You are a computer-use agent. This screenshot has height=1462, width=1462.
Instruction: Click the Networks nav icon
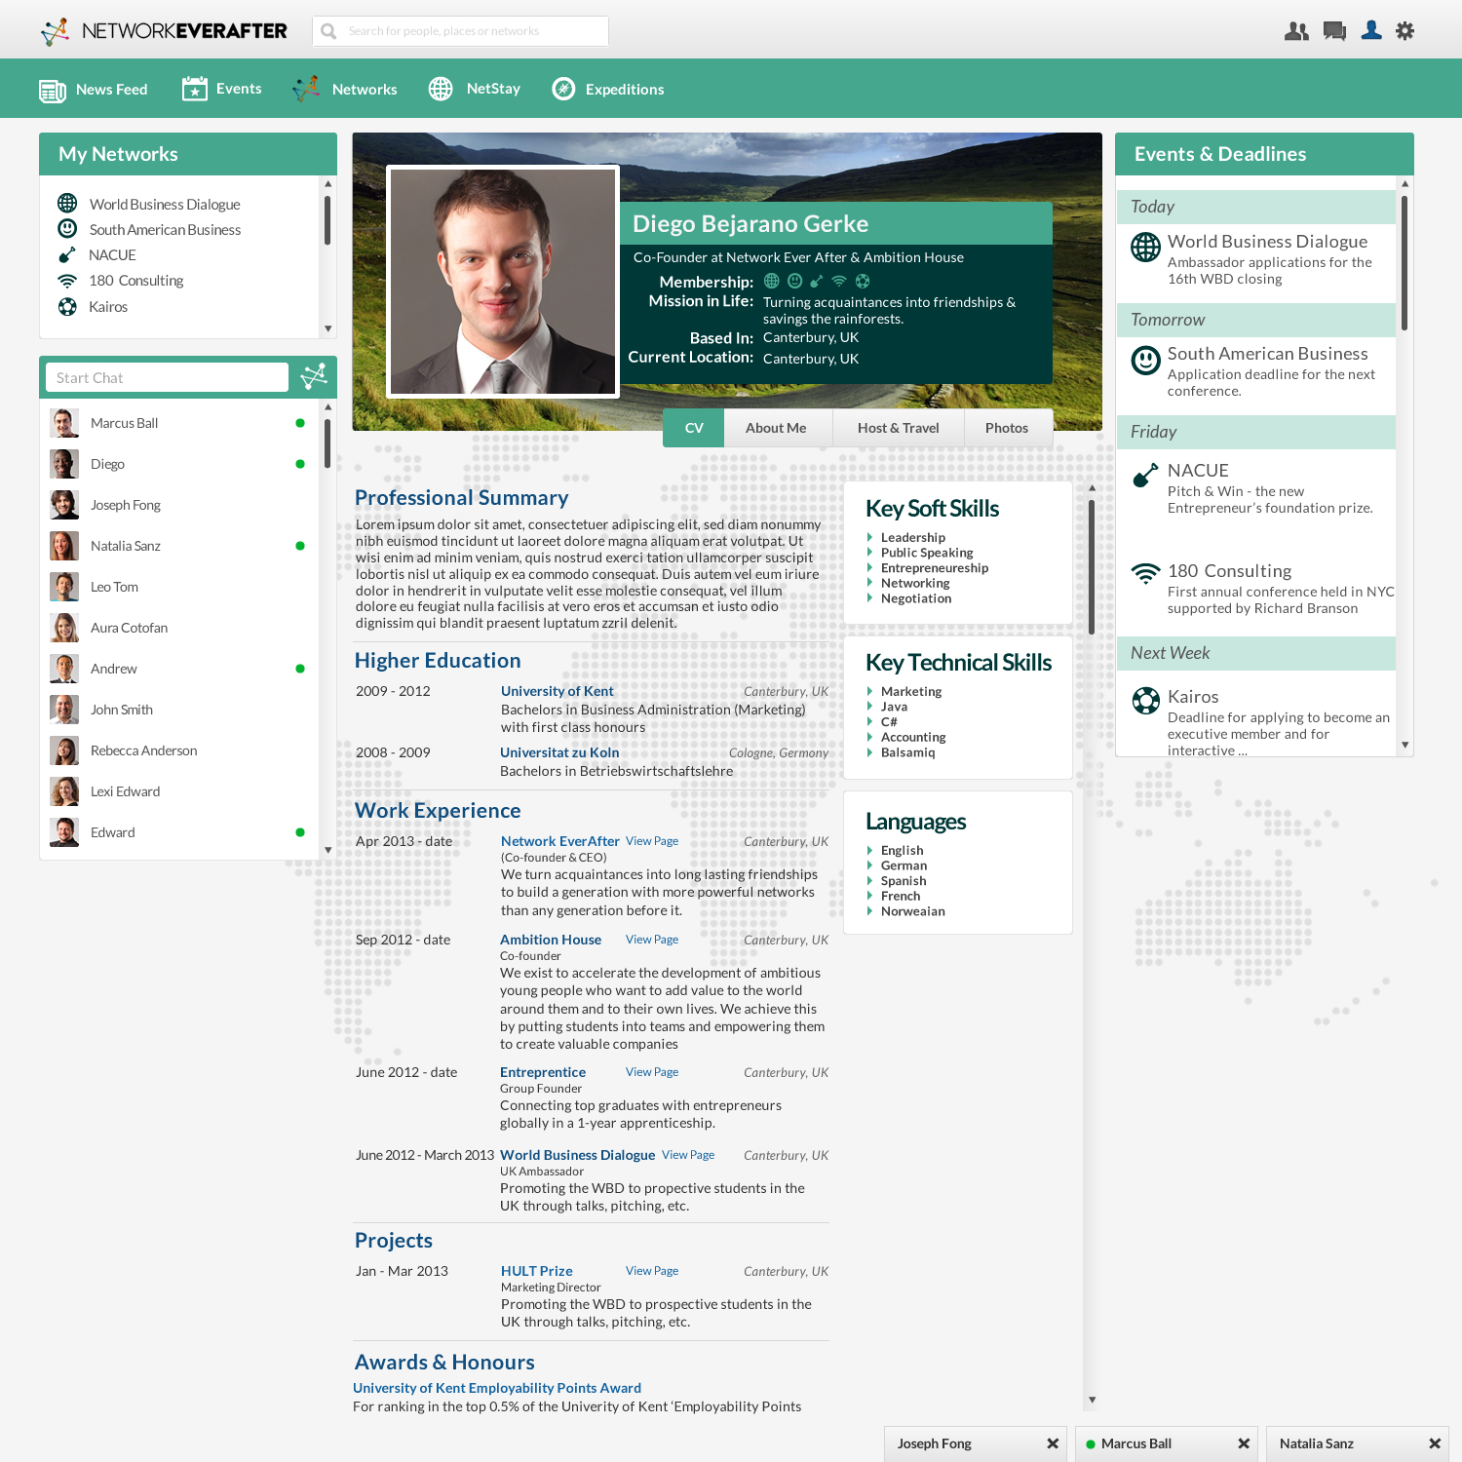coord(306,89)
